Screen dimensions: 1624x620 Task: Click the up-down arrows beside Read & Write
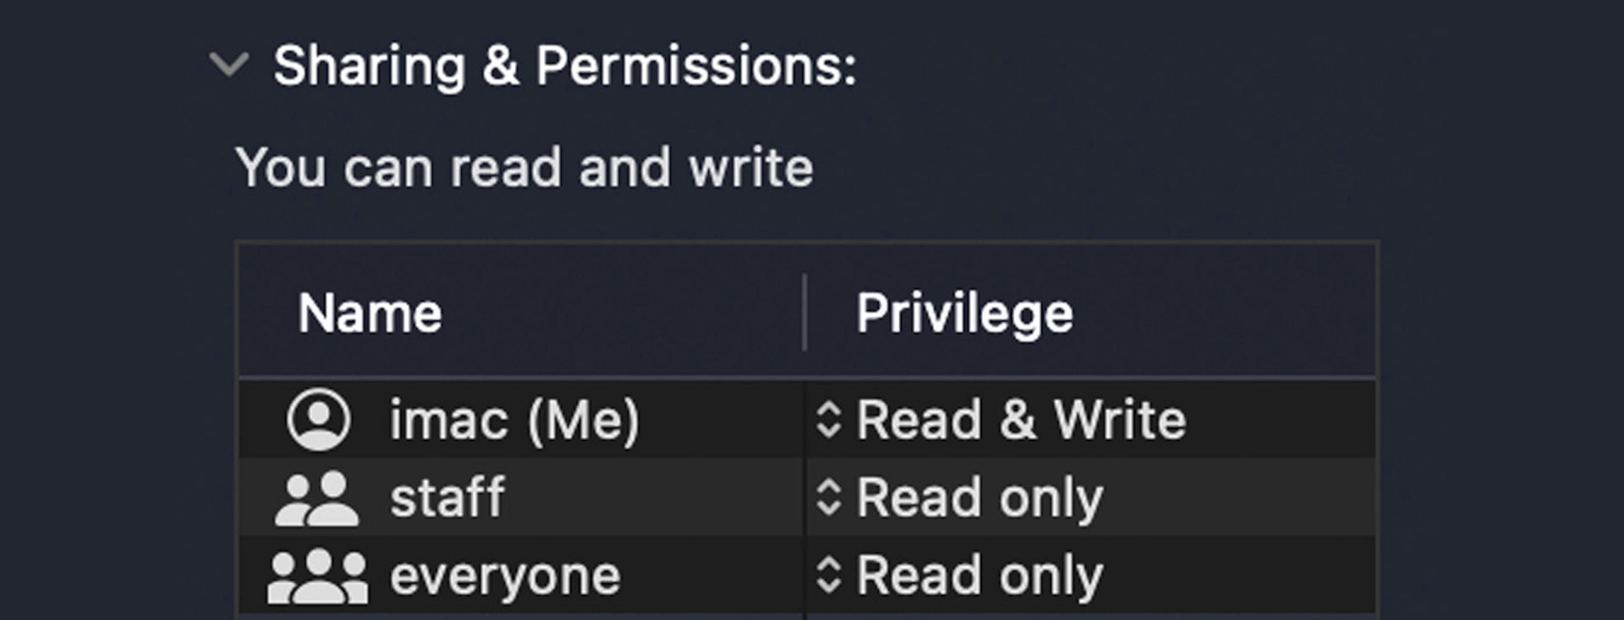[828, 420]
